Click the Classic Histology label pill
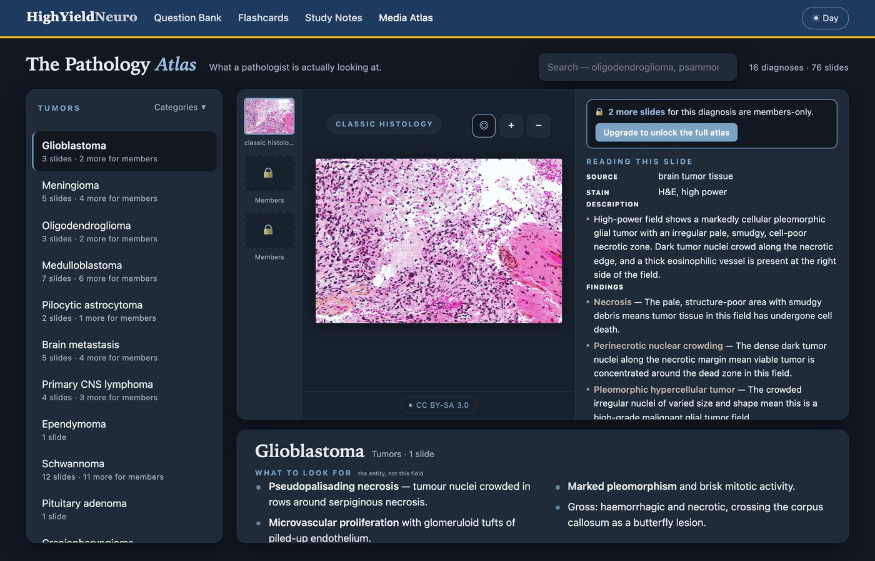Image resolution: width=875 pixels, height=561 pixels. 384,124
